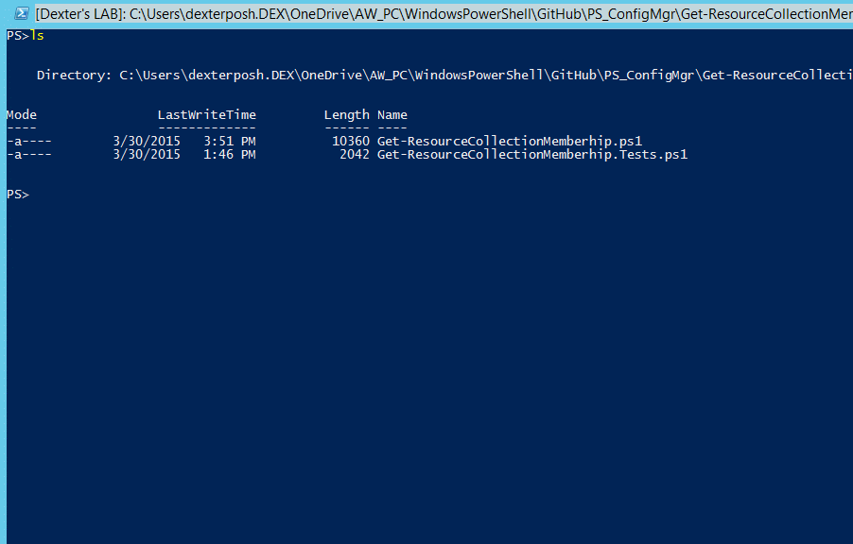This screenshot has height=544, width=853.
Task: Click the Length column header
Action: pos(346,115)
